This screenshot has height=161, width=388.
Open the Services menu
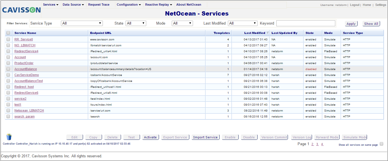51,5
